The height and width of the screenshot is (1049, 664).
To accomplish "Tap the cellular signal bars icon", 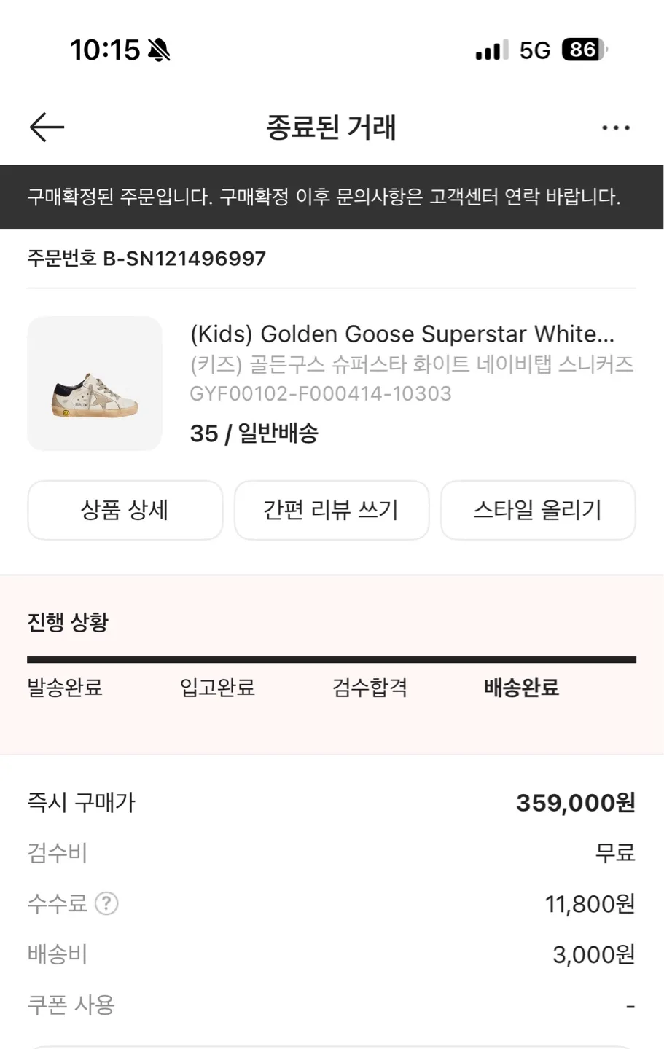I will (492, 50).
